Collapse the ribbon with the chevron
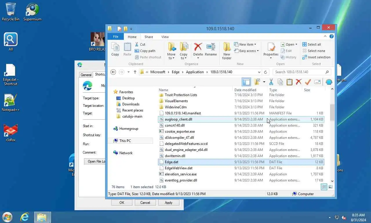 325,37
